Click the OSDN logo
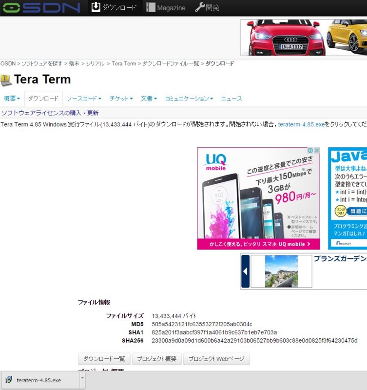 41,7
